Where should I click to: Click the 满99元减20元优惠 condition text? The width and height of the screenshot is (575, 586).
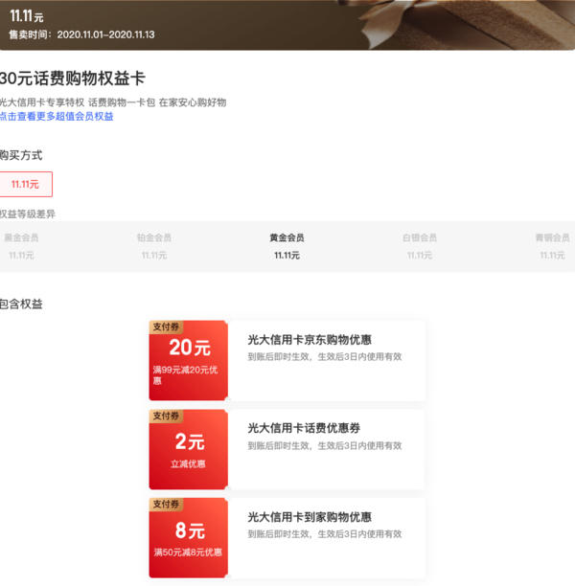pyautogui.click(x=185, y=375)
